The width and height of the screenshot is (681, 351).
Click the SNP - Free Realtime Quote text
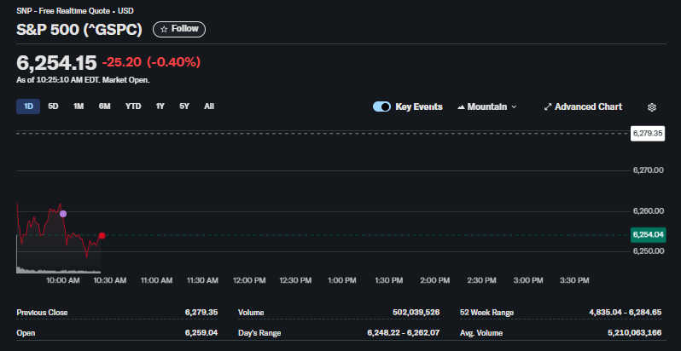[x=64, y=11]
